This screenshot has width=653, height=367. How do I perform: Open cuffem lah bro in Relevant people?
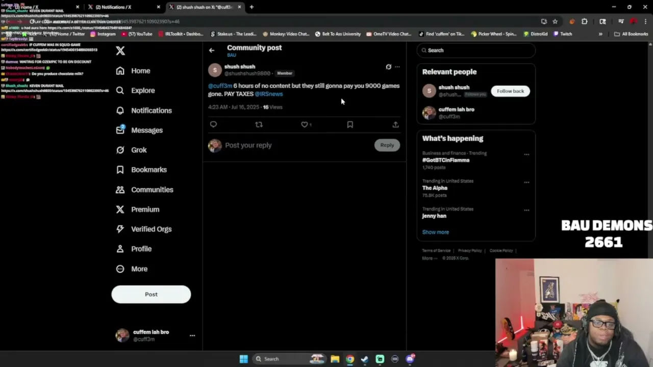[457, 109]
